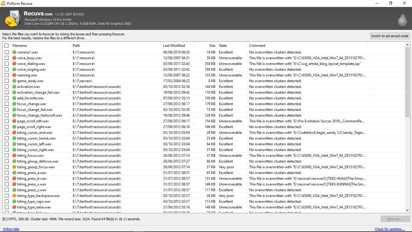
Task: Click the green status icon for txting_press_y.wav
Action: (14, 190)
